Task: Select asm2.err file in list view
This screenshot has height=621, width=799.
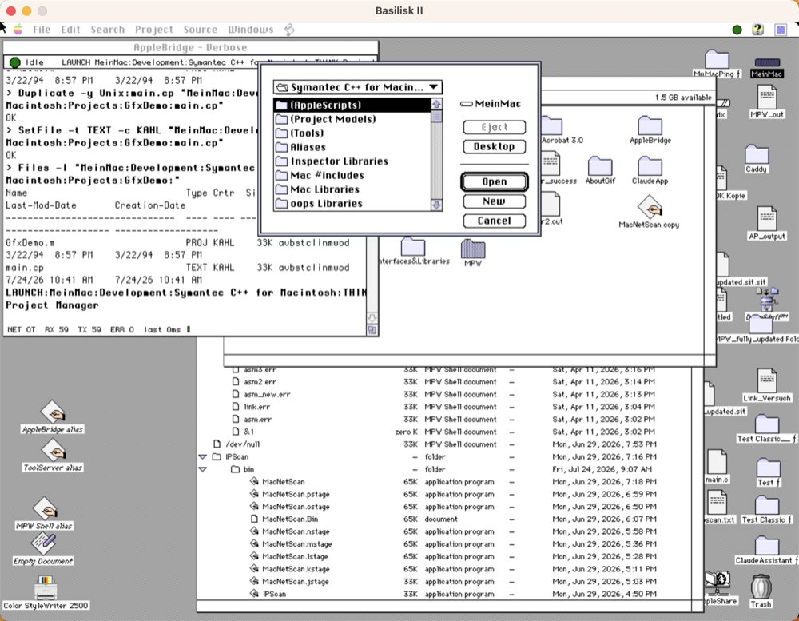Action: tap(260, 382)
